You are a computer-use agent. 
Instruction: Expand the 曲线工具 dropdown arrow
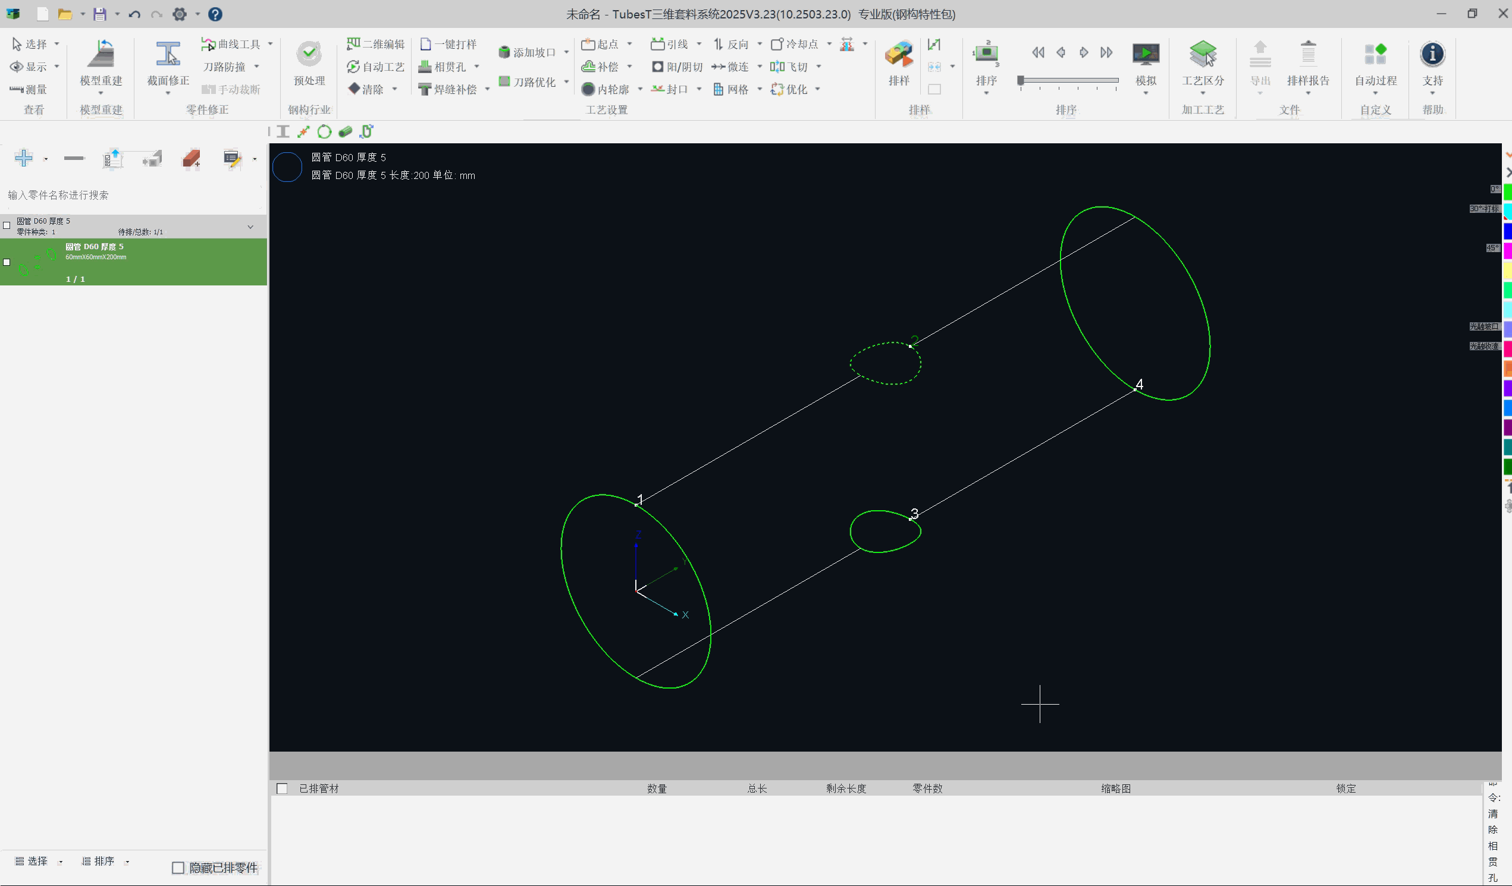click(271, 44)
